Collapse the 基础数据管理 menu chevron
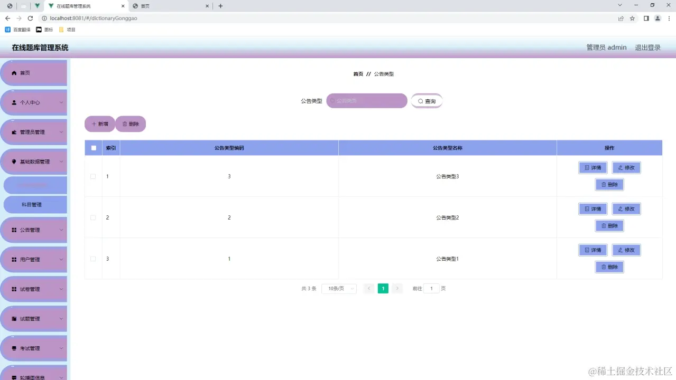 click(x=61, y=161)
